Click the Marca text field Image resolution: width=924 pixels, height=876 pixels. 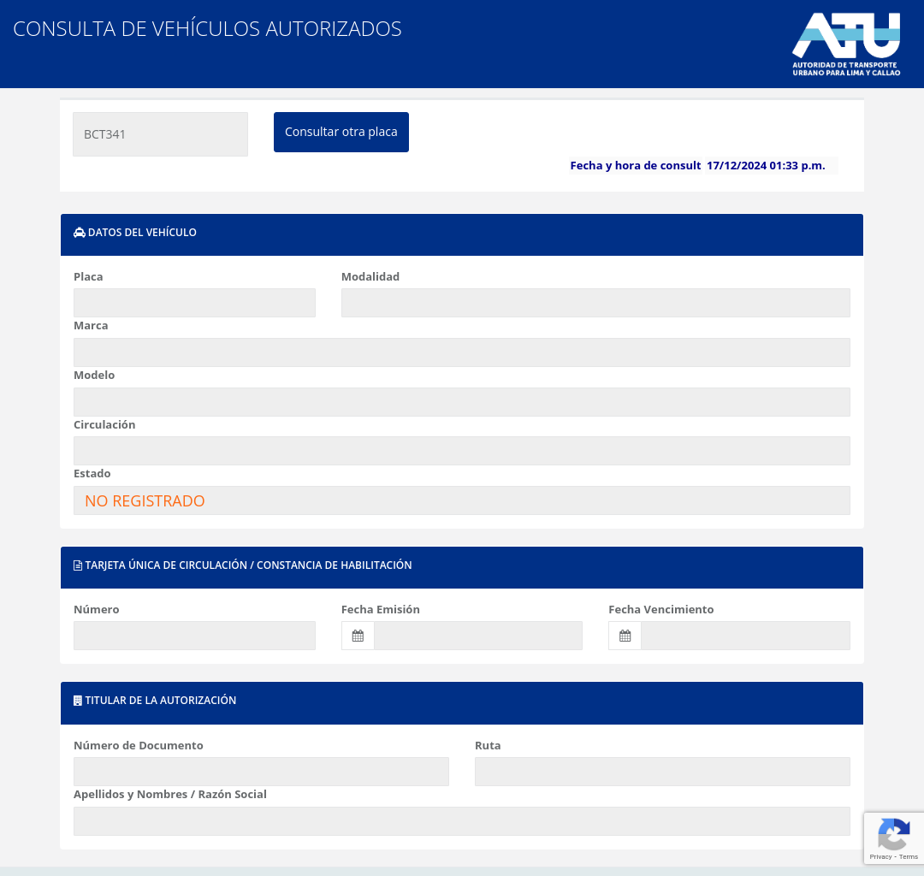pyautogui.click(x=462, y=352)
